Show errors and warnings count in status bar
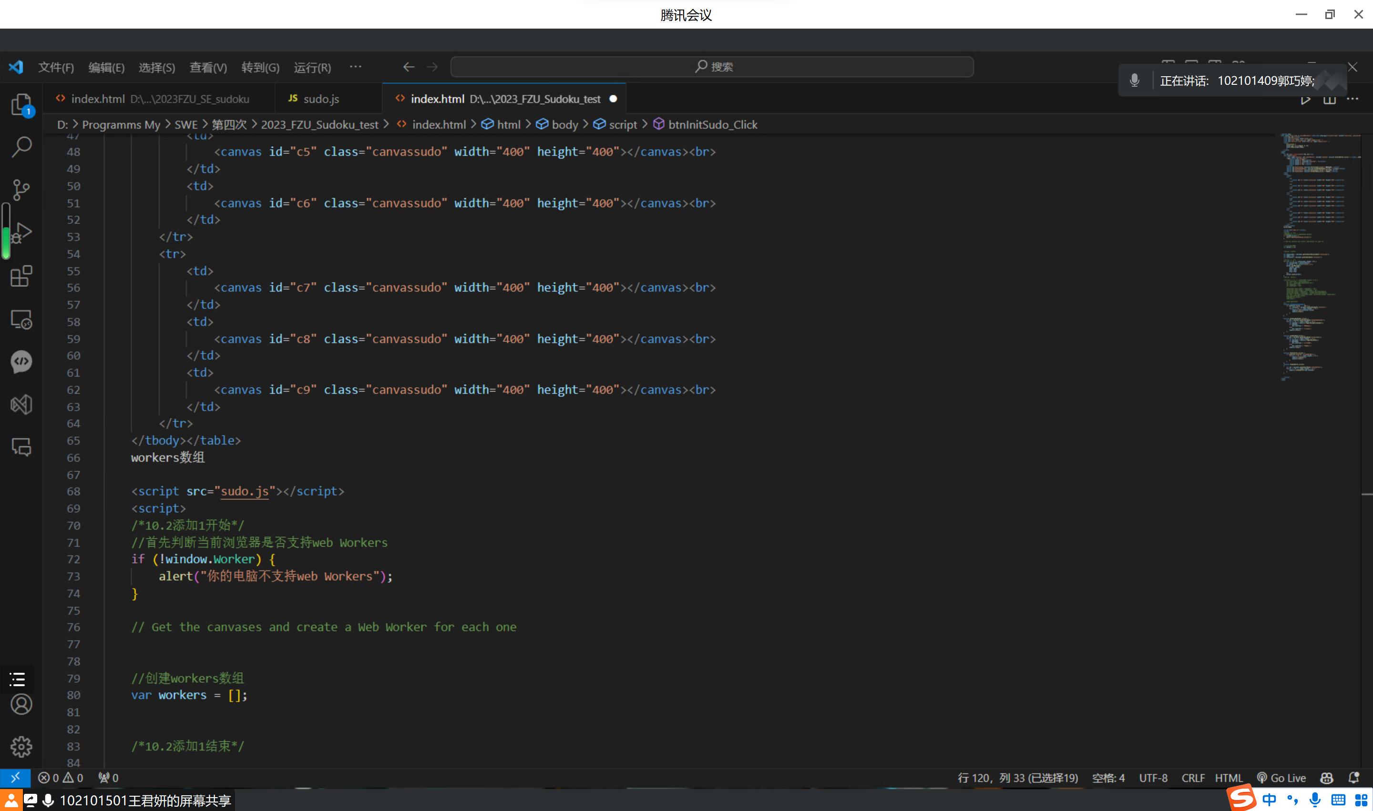Image resolution: width=1373 pixels, height=811 pixels. [x=61, y=778]
